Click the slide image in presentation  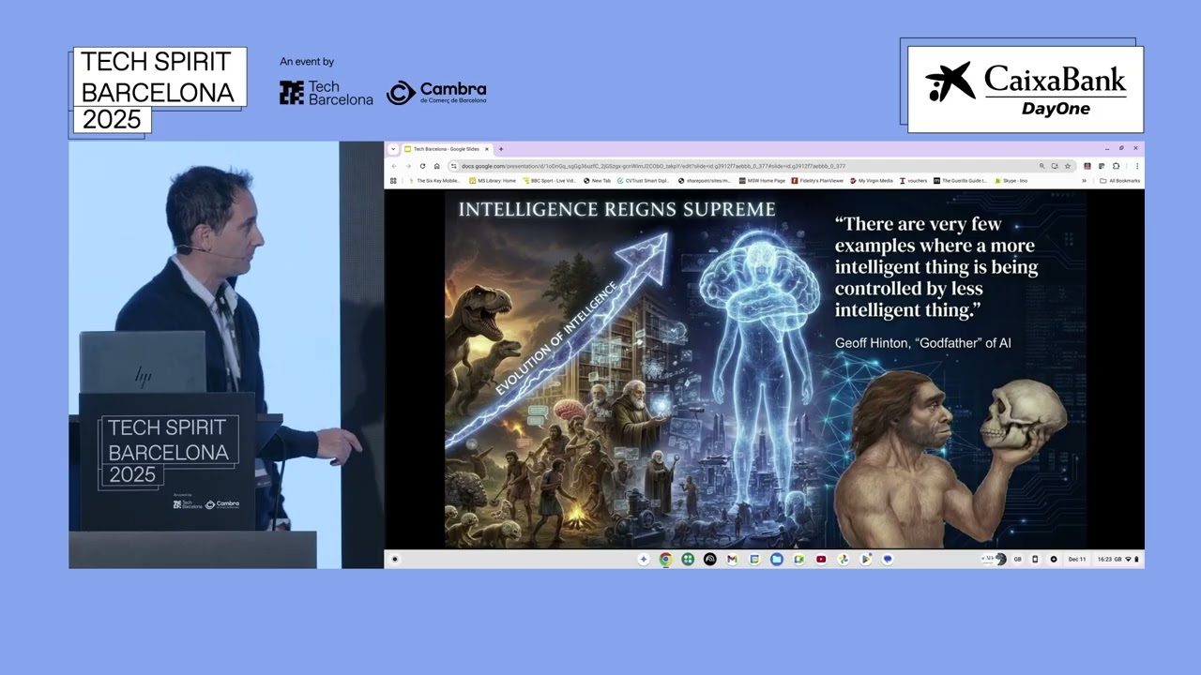coord(765,368)
